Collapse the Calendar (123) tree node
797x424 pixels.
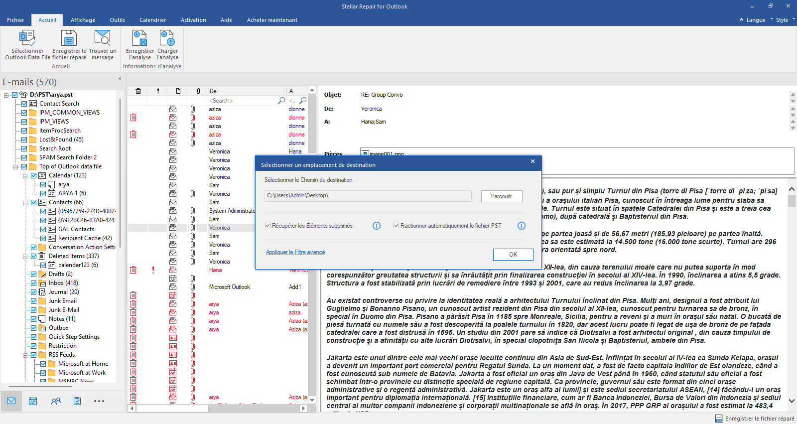(x=25, y=175)
